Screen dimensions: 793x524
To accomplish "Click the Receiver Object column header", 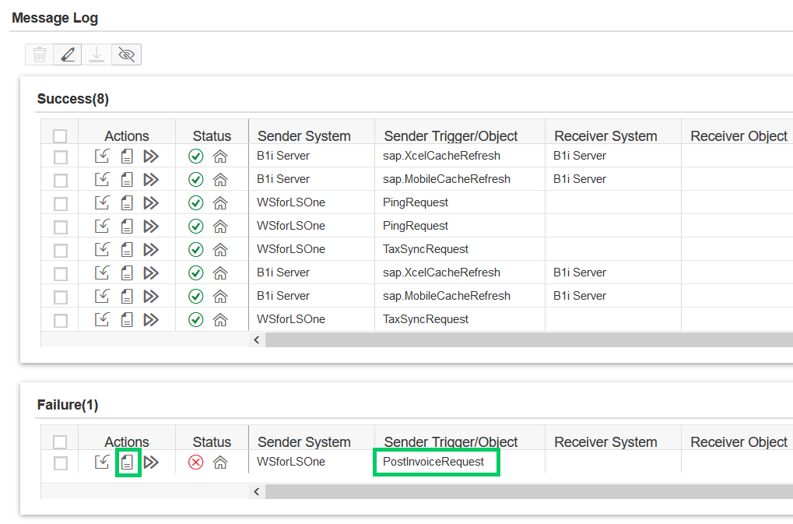I will click(x=737, y=135).
